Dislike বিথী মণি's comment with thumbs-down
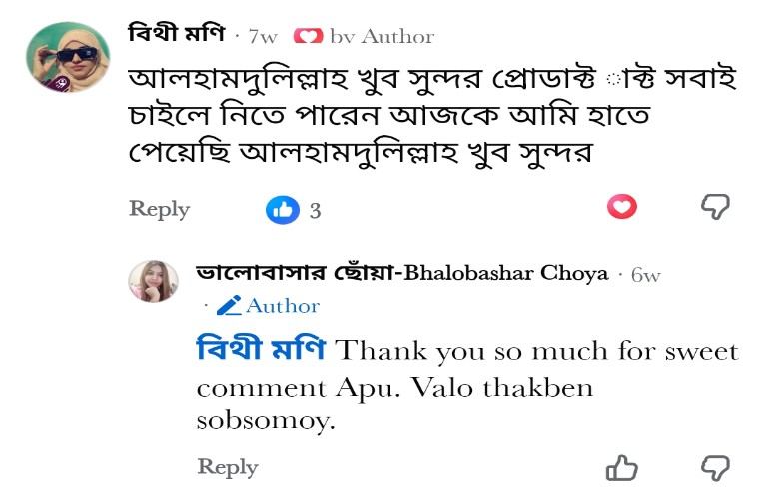Viewport: 767px width, 497px height. point(715,206)
